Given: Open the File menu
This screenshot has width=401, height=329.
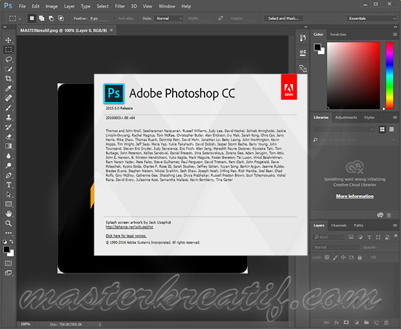Looking at the screenshot, I should pyautogui.click(x=22, y=6).
